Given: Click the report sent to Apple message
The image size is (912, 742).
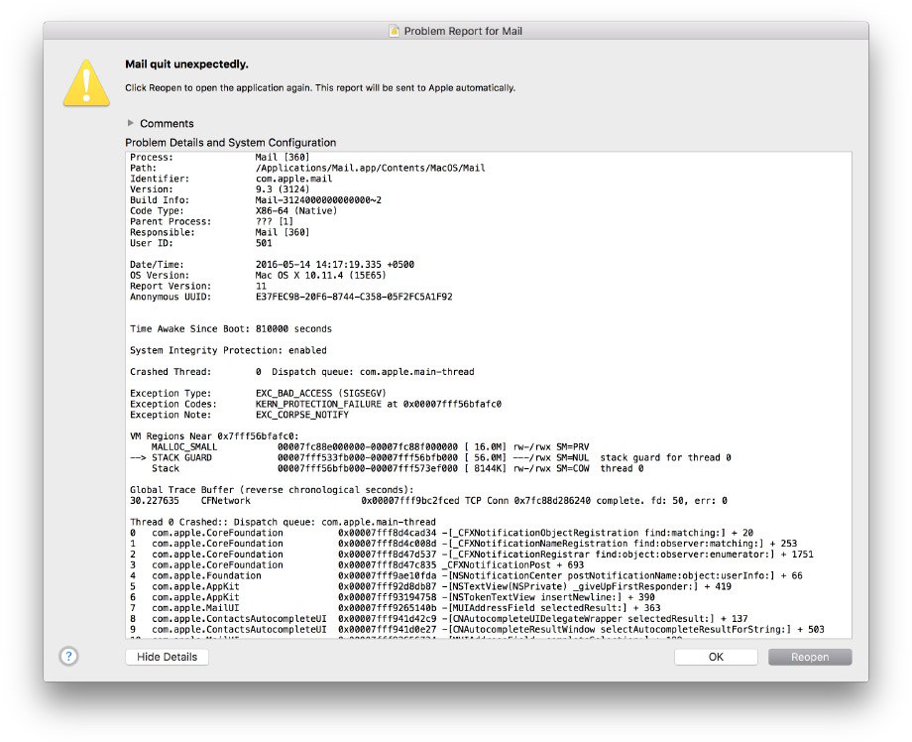Looking at the screenshot, I should coord(320,88).
